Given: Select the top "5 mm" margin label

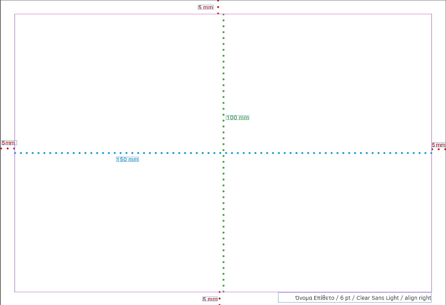Looking at the screenshot, I should (x=206, y=7).
